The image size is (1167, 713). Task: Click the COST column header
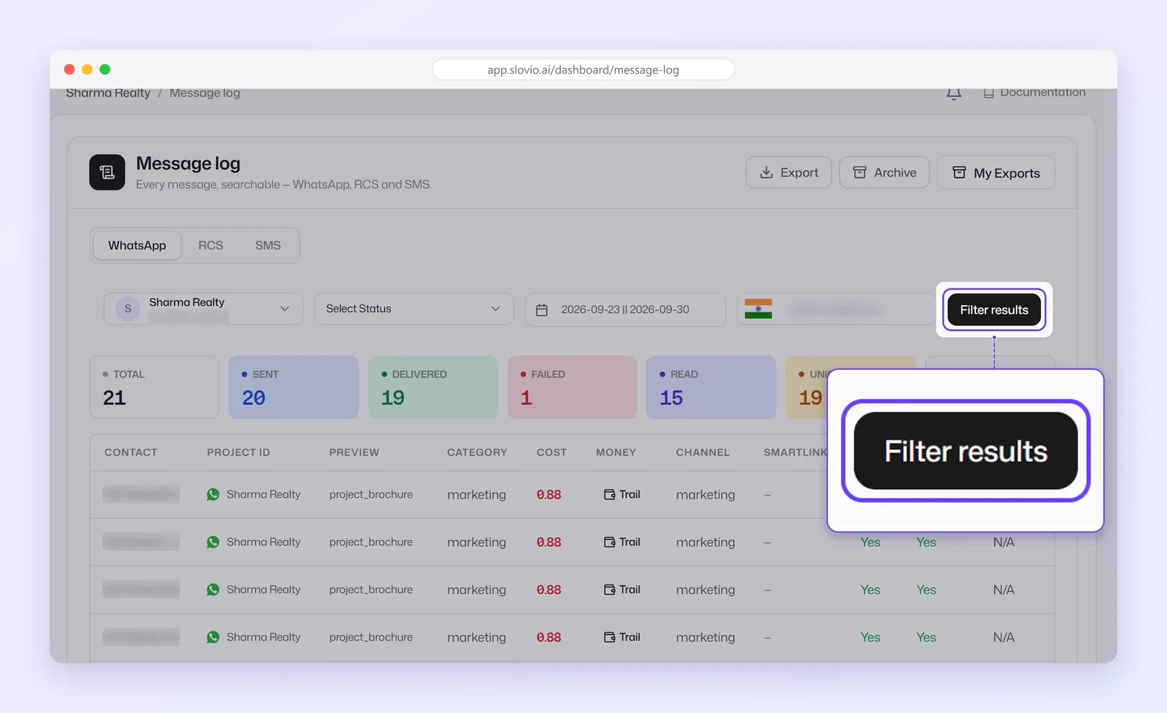[551, 452]
